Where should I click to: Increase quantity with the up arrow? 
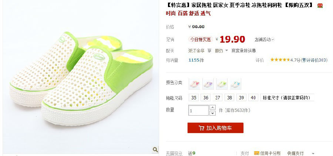(x=212, y=107)
